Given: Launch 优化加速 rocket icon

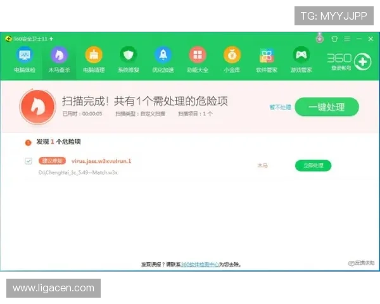Looking at the screenshot, I should [x=163, y=55].
